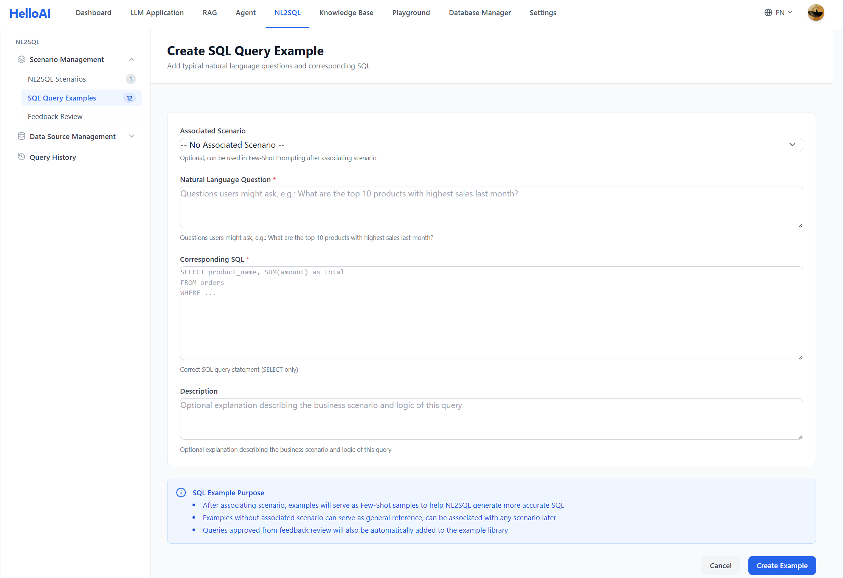Expand the Data Source Management section
The width and height of the screenshot is (844, 578).
coord(132,136)
